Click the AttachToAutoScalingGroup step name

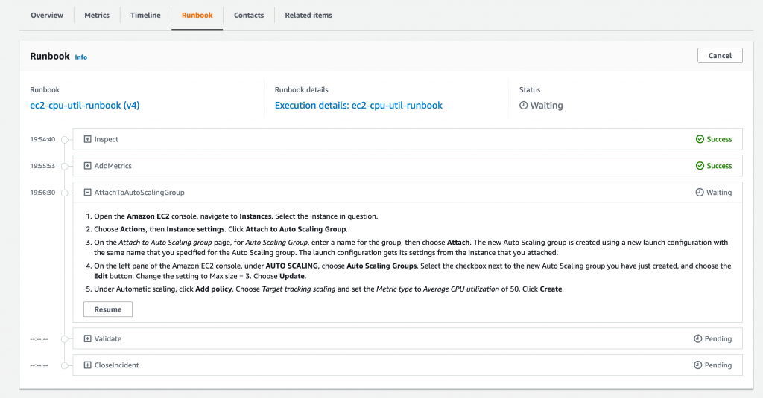click(139, 193)
